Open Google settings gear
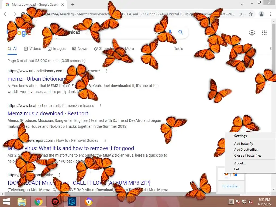Screen dimensions: 276x207 [252, 33]
